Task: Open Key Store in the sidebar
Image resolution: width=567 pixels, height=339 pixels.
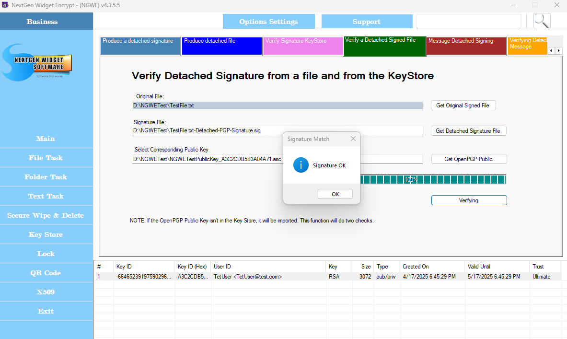Action: (x=46, y=234)
